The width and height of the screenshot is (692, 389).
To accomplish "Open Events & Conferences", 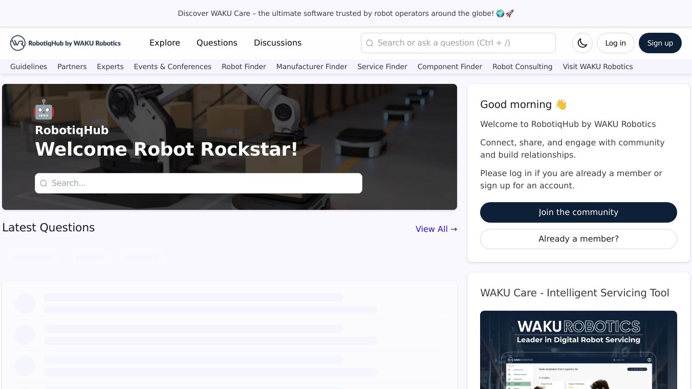I will pyautogui.click(x=172, y=67).
